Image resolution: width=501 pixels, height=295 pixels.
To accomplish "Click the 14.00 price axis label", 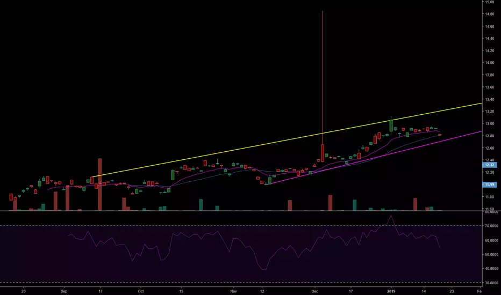I will point(490,63).
